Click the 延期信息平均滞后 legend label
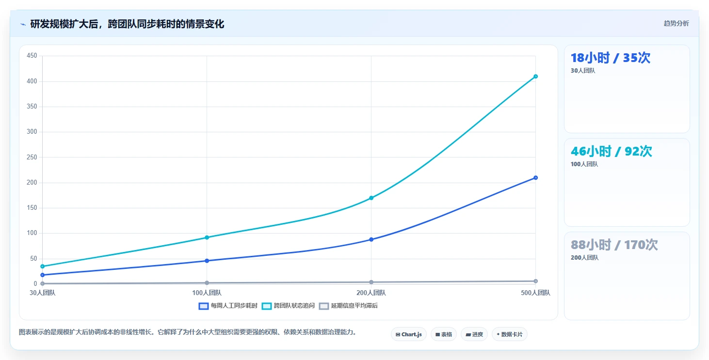This screenshot has height=360, width=709. (354, 306)
